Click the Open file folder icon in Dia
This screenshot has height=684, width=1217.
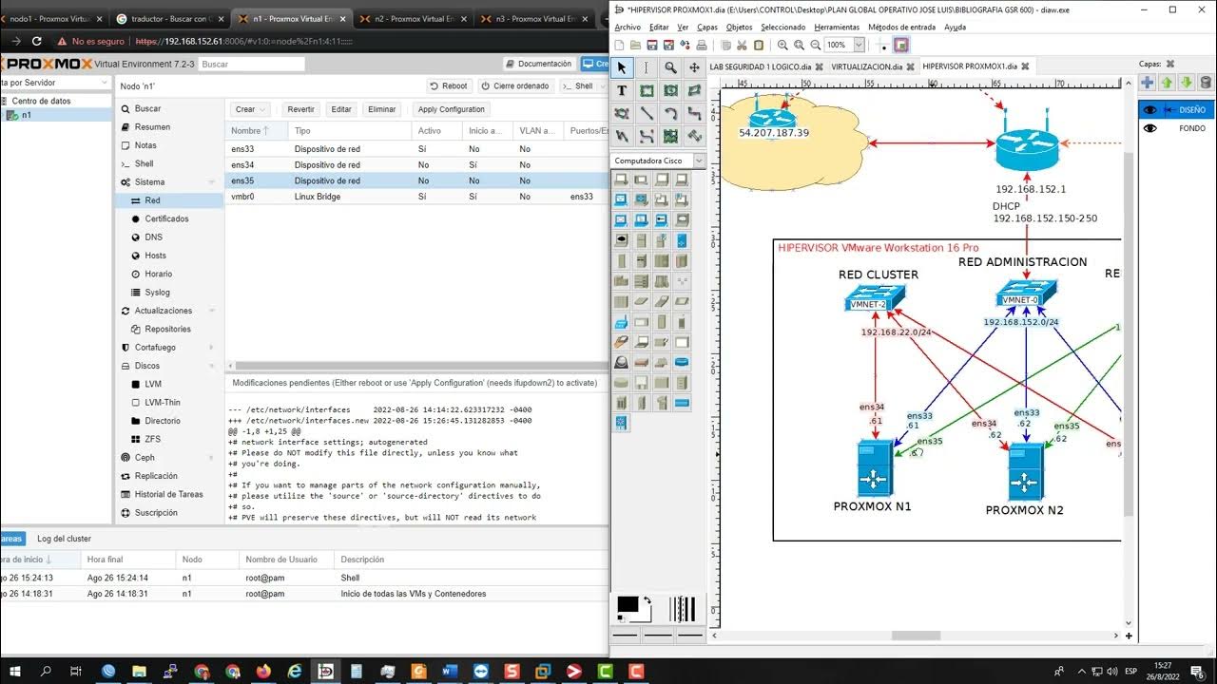636,45
